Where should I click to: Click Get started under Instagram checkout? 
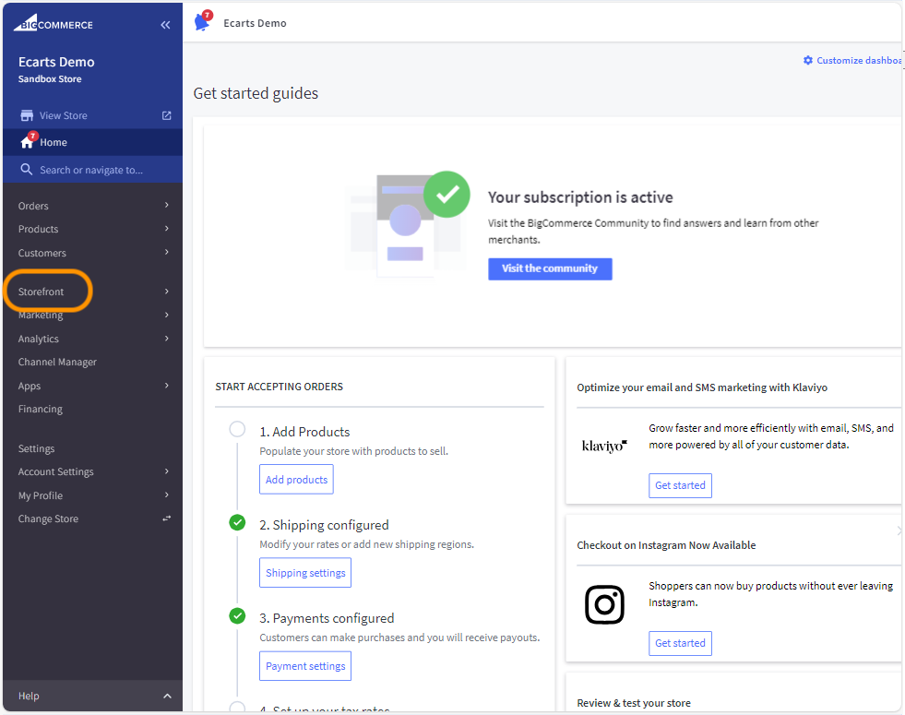tap(681, 643)
